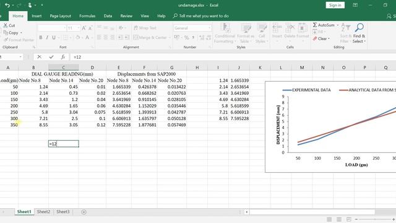Open the font size dropdown
This screenshot has height=223, width=396.
pyautogui.click(x=79, y=28)
